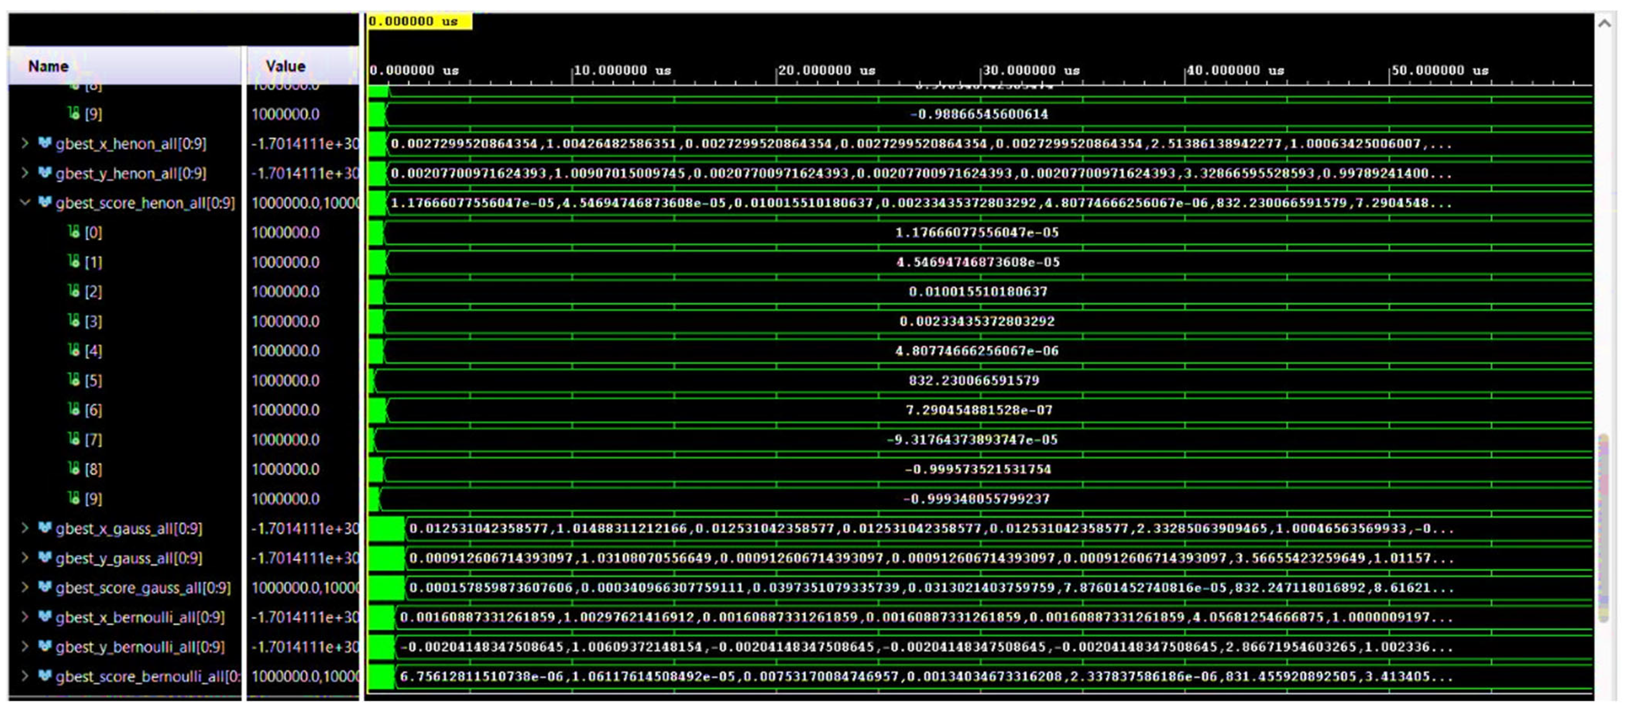Click gbest_x_henon_all bus signal icon
The width and height of the screenshot is (1625, 711).
pyautogui.click(x=44, y=143)
